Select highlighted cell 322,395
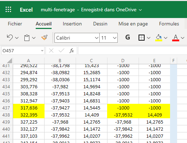 coord(29,115)
